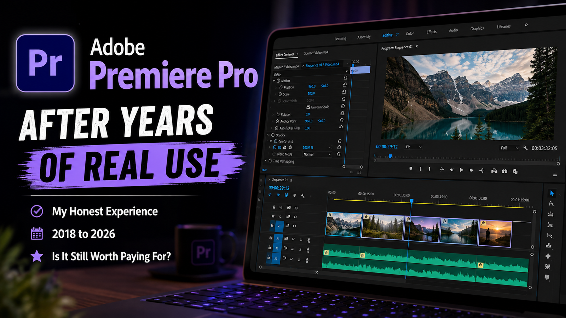Click the Lift button in Program monitor
Viewport: 566px width, 318px height.
tap(494, 171)
